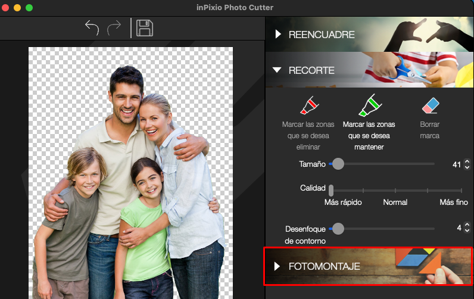
Task: Undo the last action with the back arrow
Action: coord(92,28)
